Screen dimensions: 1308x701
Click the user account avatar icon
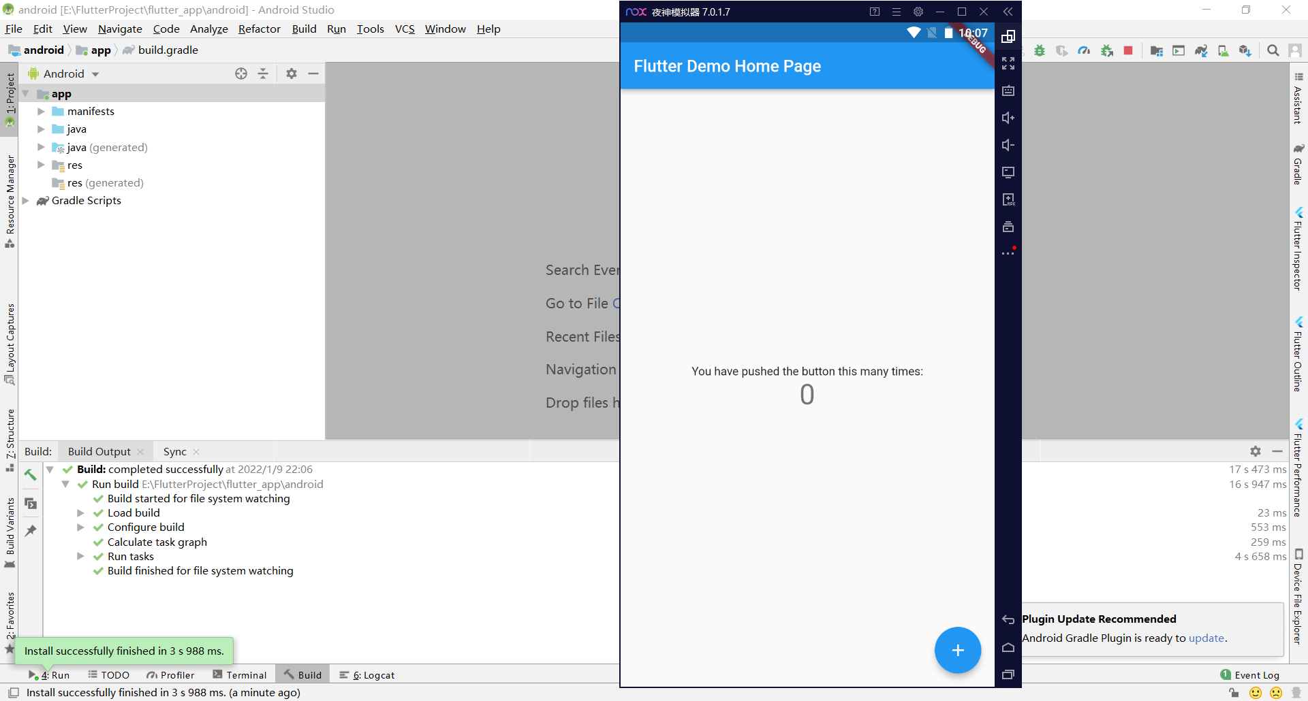(1295, 51)
